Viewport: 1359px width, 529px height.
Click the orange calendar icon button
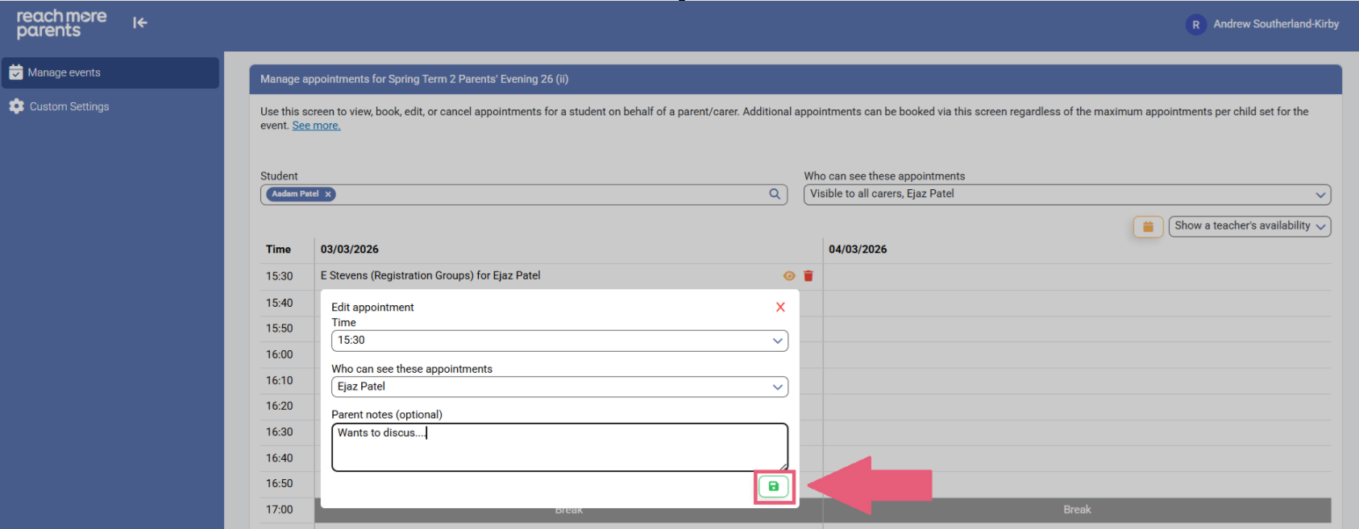click(1148, 227)
